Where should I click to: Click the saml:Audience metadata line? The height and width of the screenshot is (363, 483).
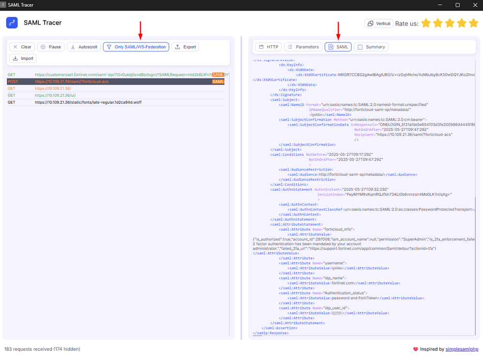(352, 174)
